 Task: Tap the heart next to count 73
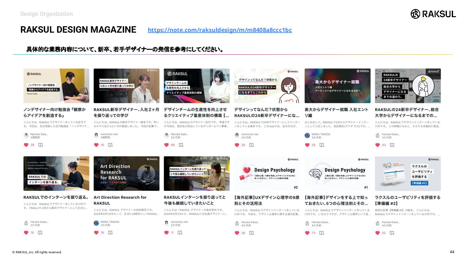[307, 233]
